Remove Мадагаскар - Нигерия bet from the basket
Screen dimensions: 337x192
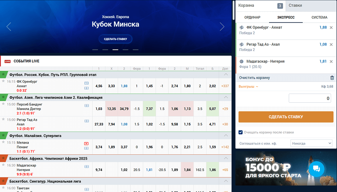coord(331,61)
